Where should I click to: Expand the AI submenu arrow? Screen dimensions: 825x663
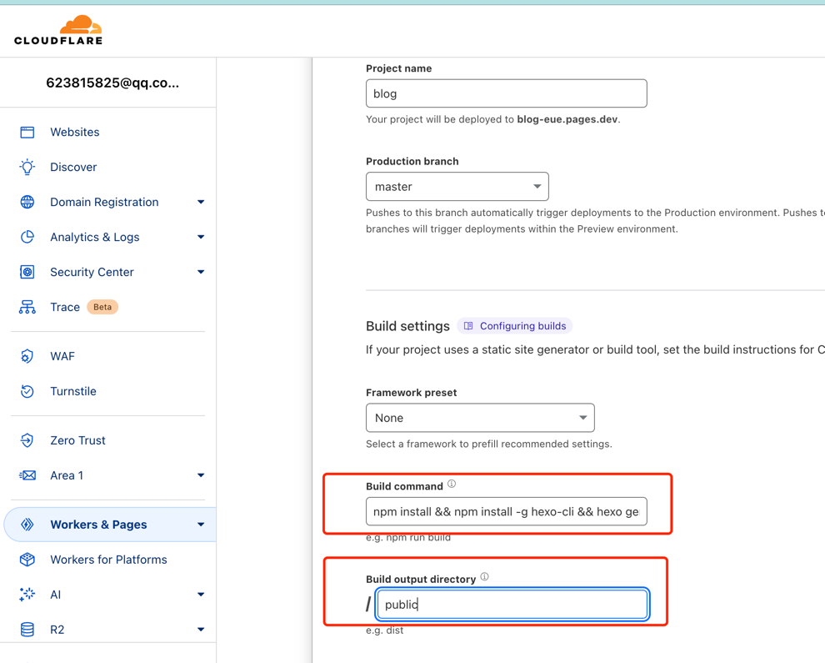click(x=201, y=595)
